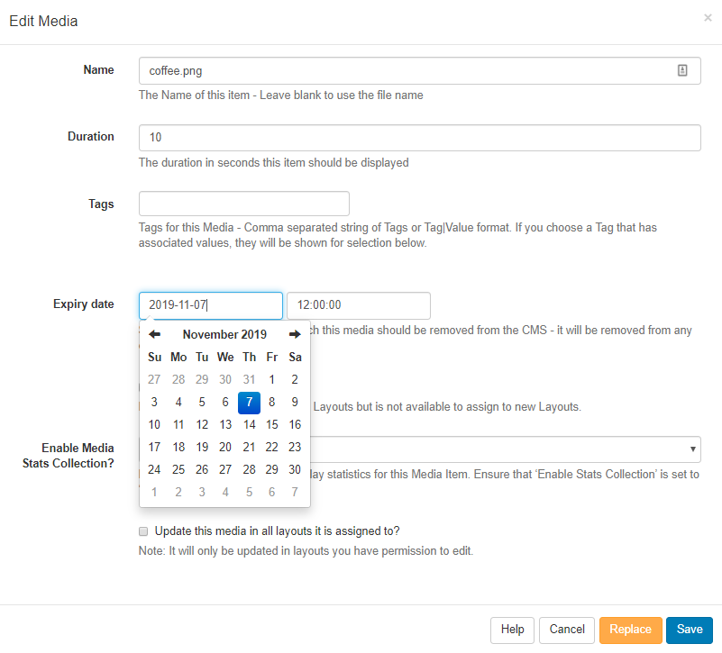Click the Name field containing coffee.png
722x653 pixels.
406,71
